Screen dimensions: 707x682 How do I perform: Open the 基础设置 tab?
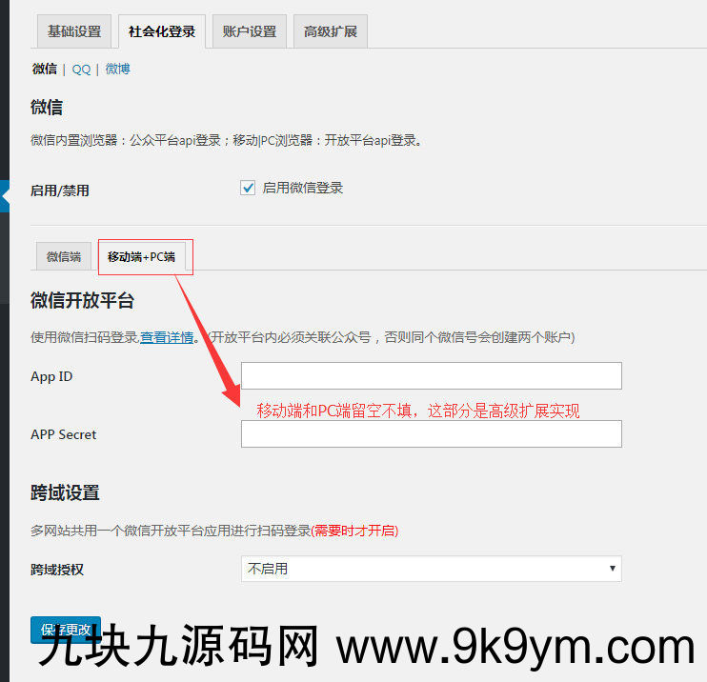[x=74, y=31]
